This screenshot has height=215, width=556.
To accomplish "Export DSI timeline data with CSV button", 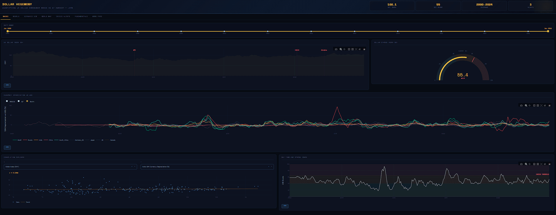I will coord(285,206).
